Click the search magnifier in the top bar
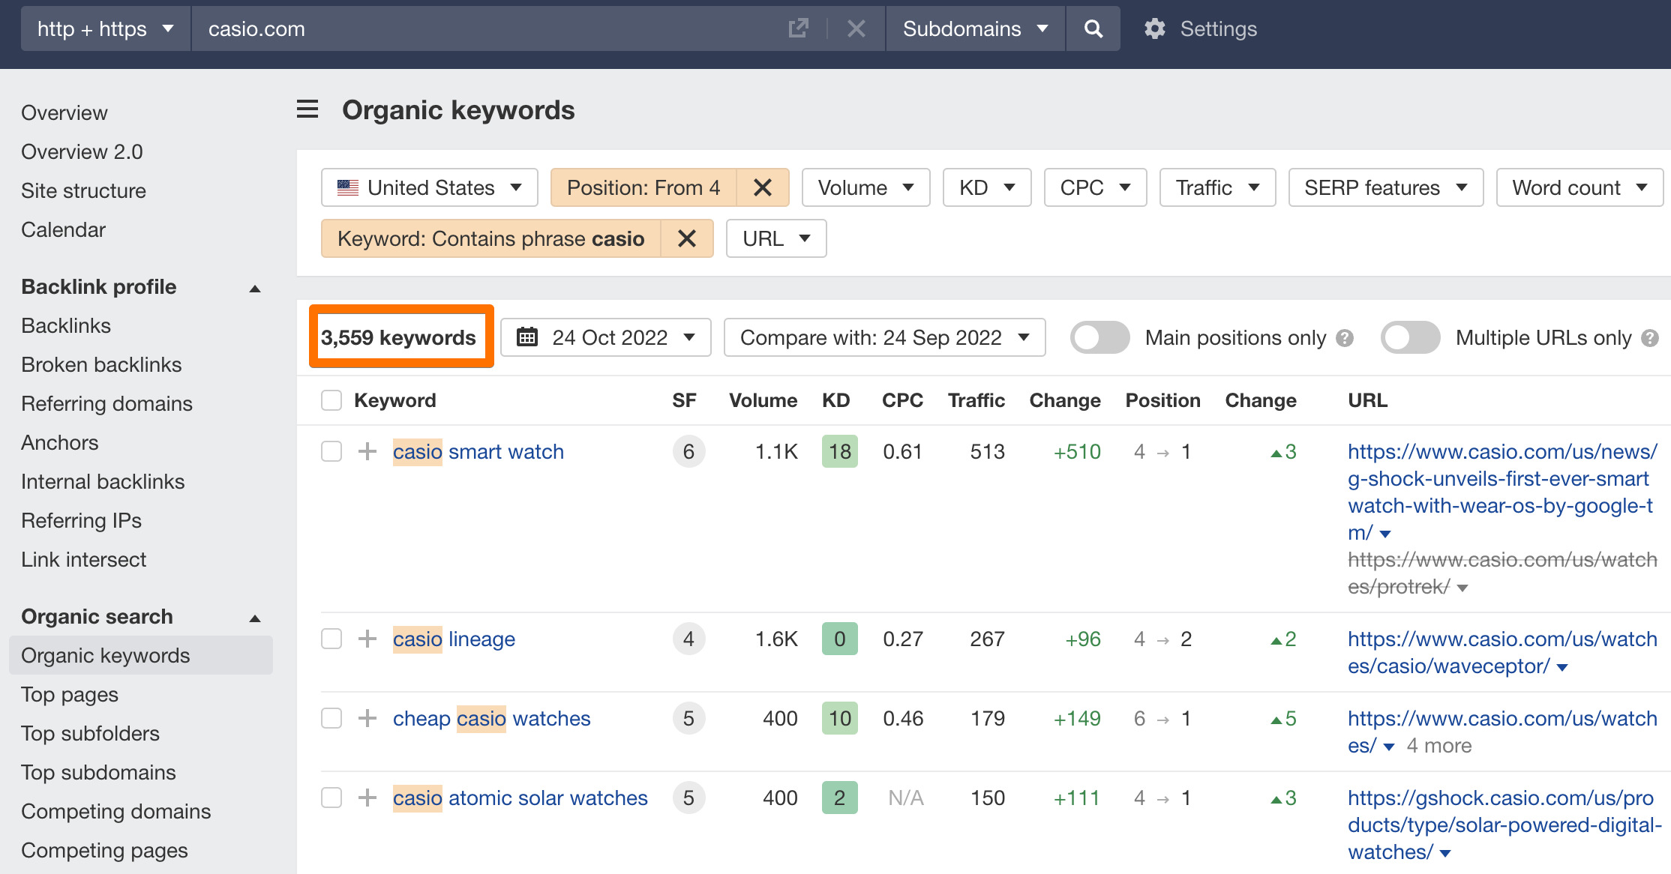 click(1092, 28)
